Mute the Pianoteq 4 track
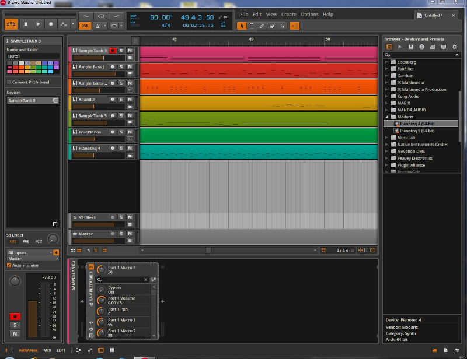 click(x=130, y=148)
